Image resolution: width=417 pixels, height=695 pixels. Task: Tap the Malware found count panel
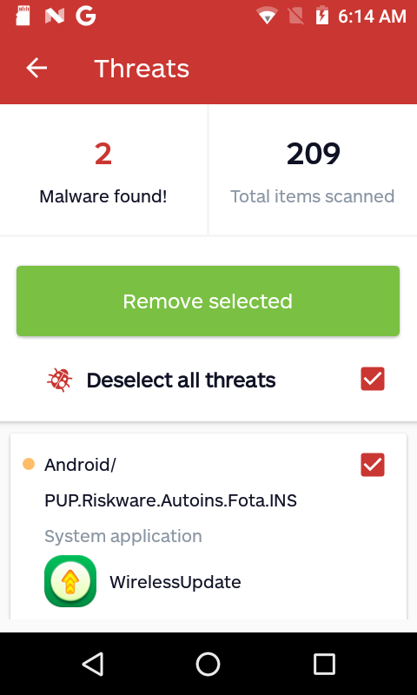click(x=103, y=170)
